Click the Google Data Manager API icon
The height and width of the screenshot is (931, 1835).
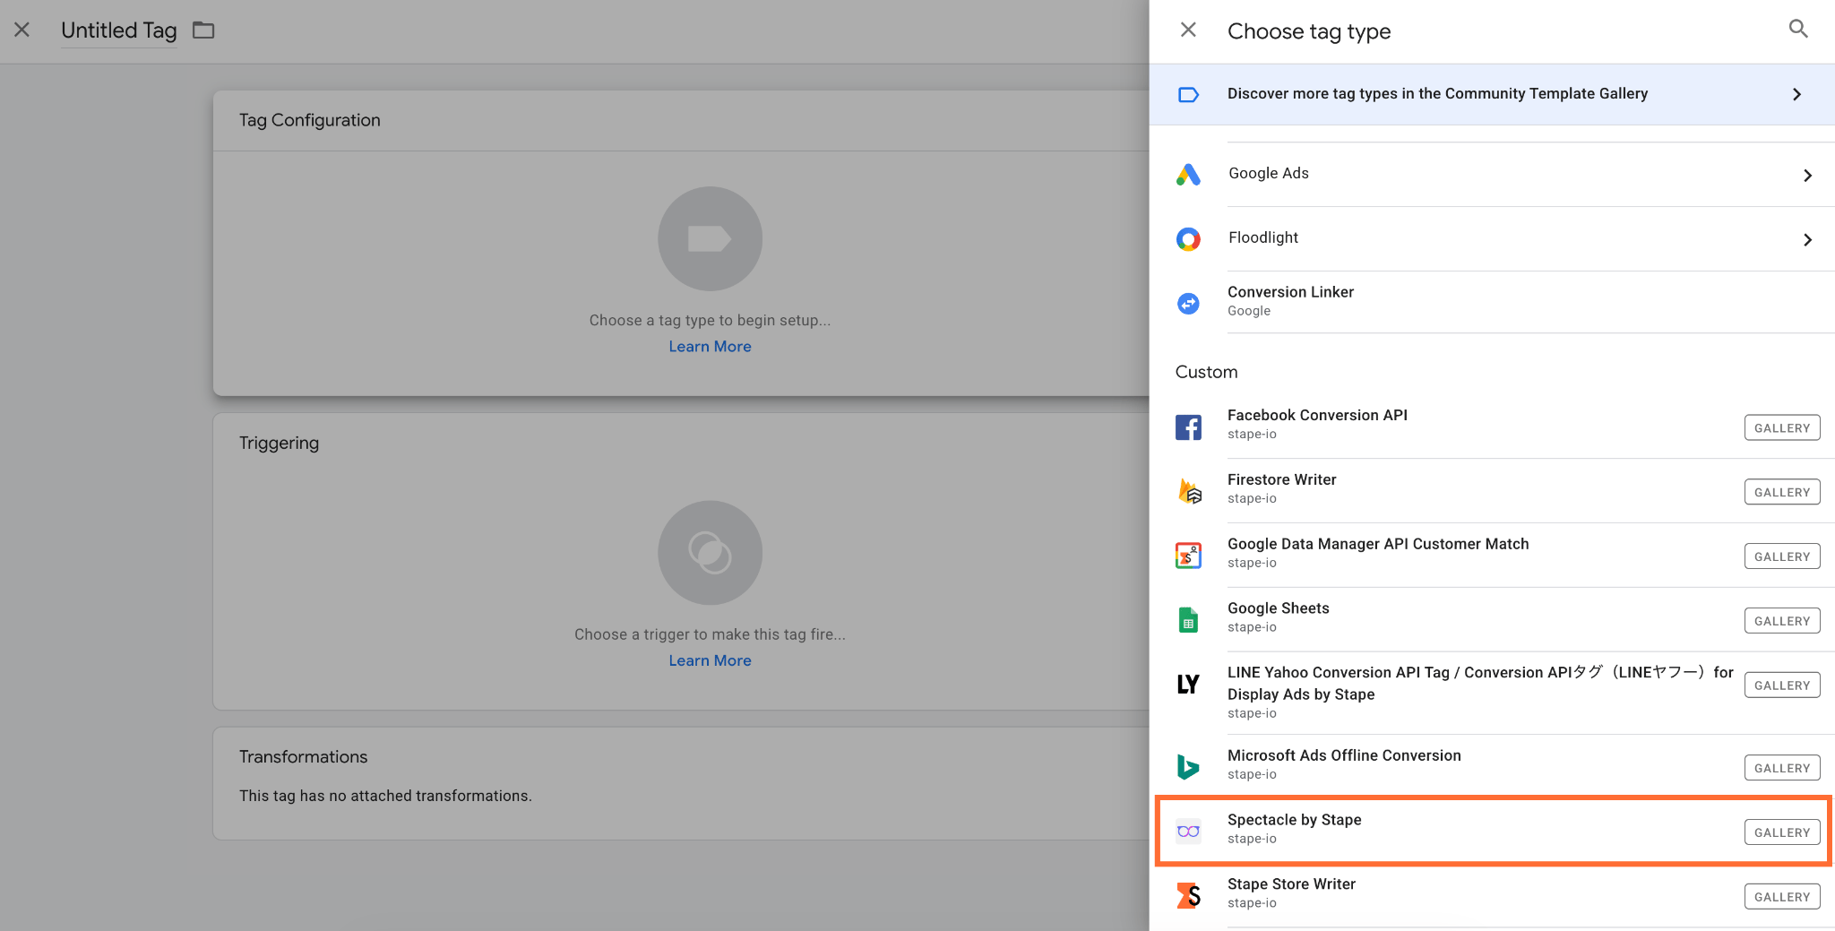[x=1188, y=556]
